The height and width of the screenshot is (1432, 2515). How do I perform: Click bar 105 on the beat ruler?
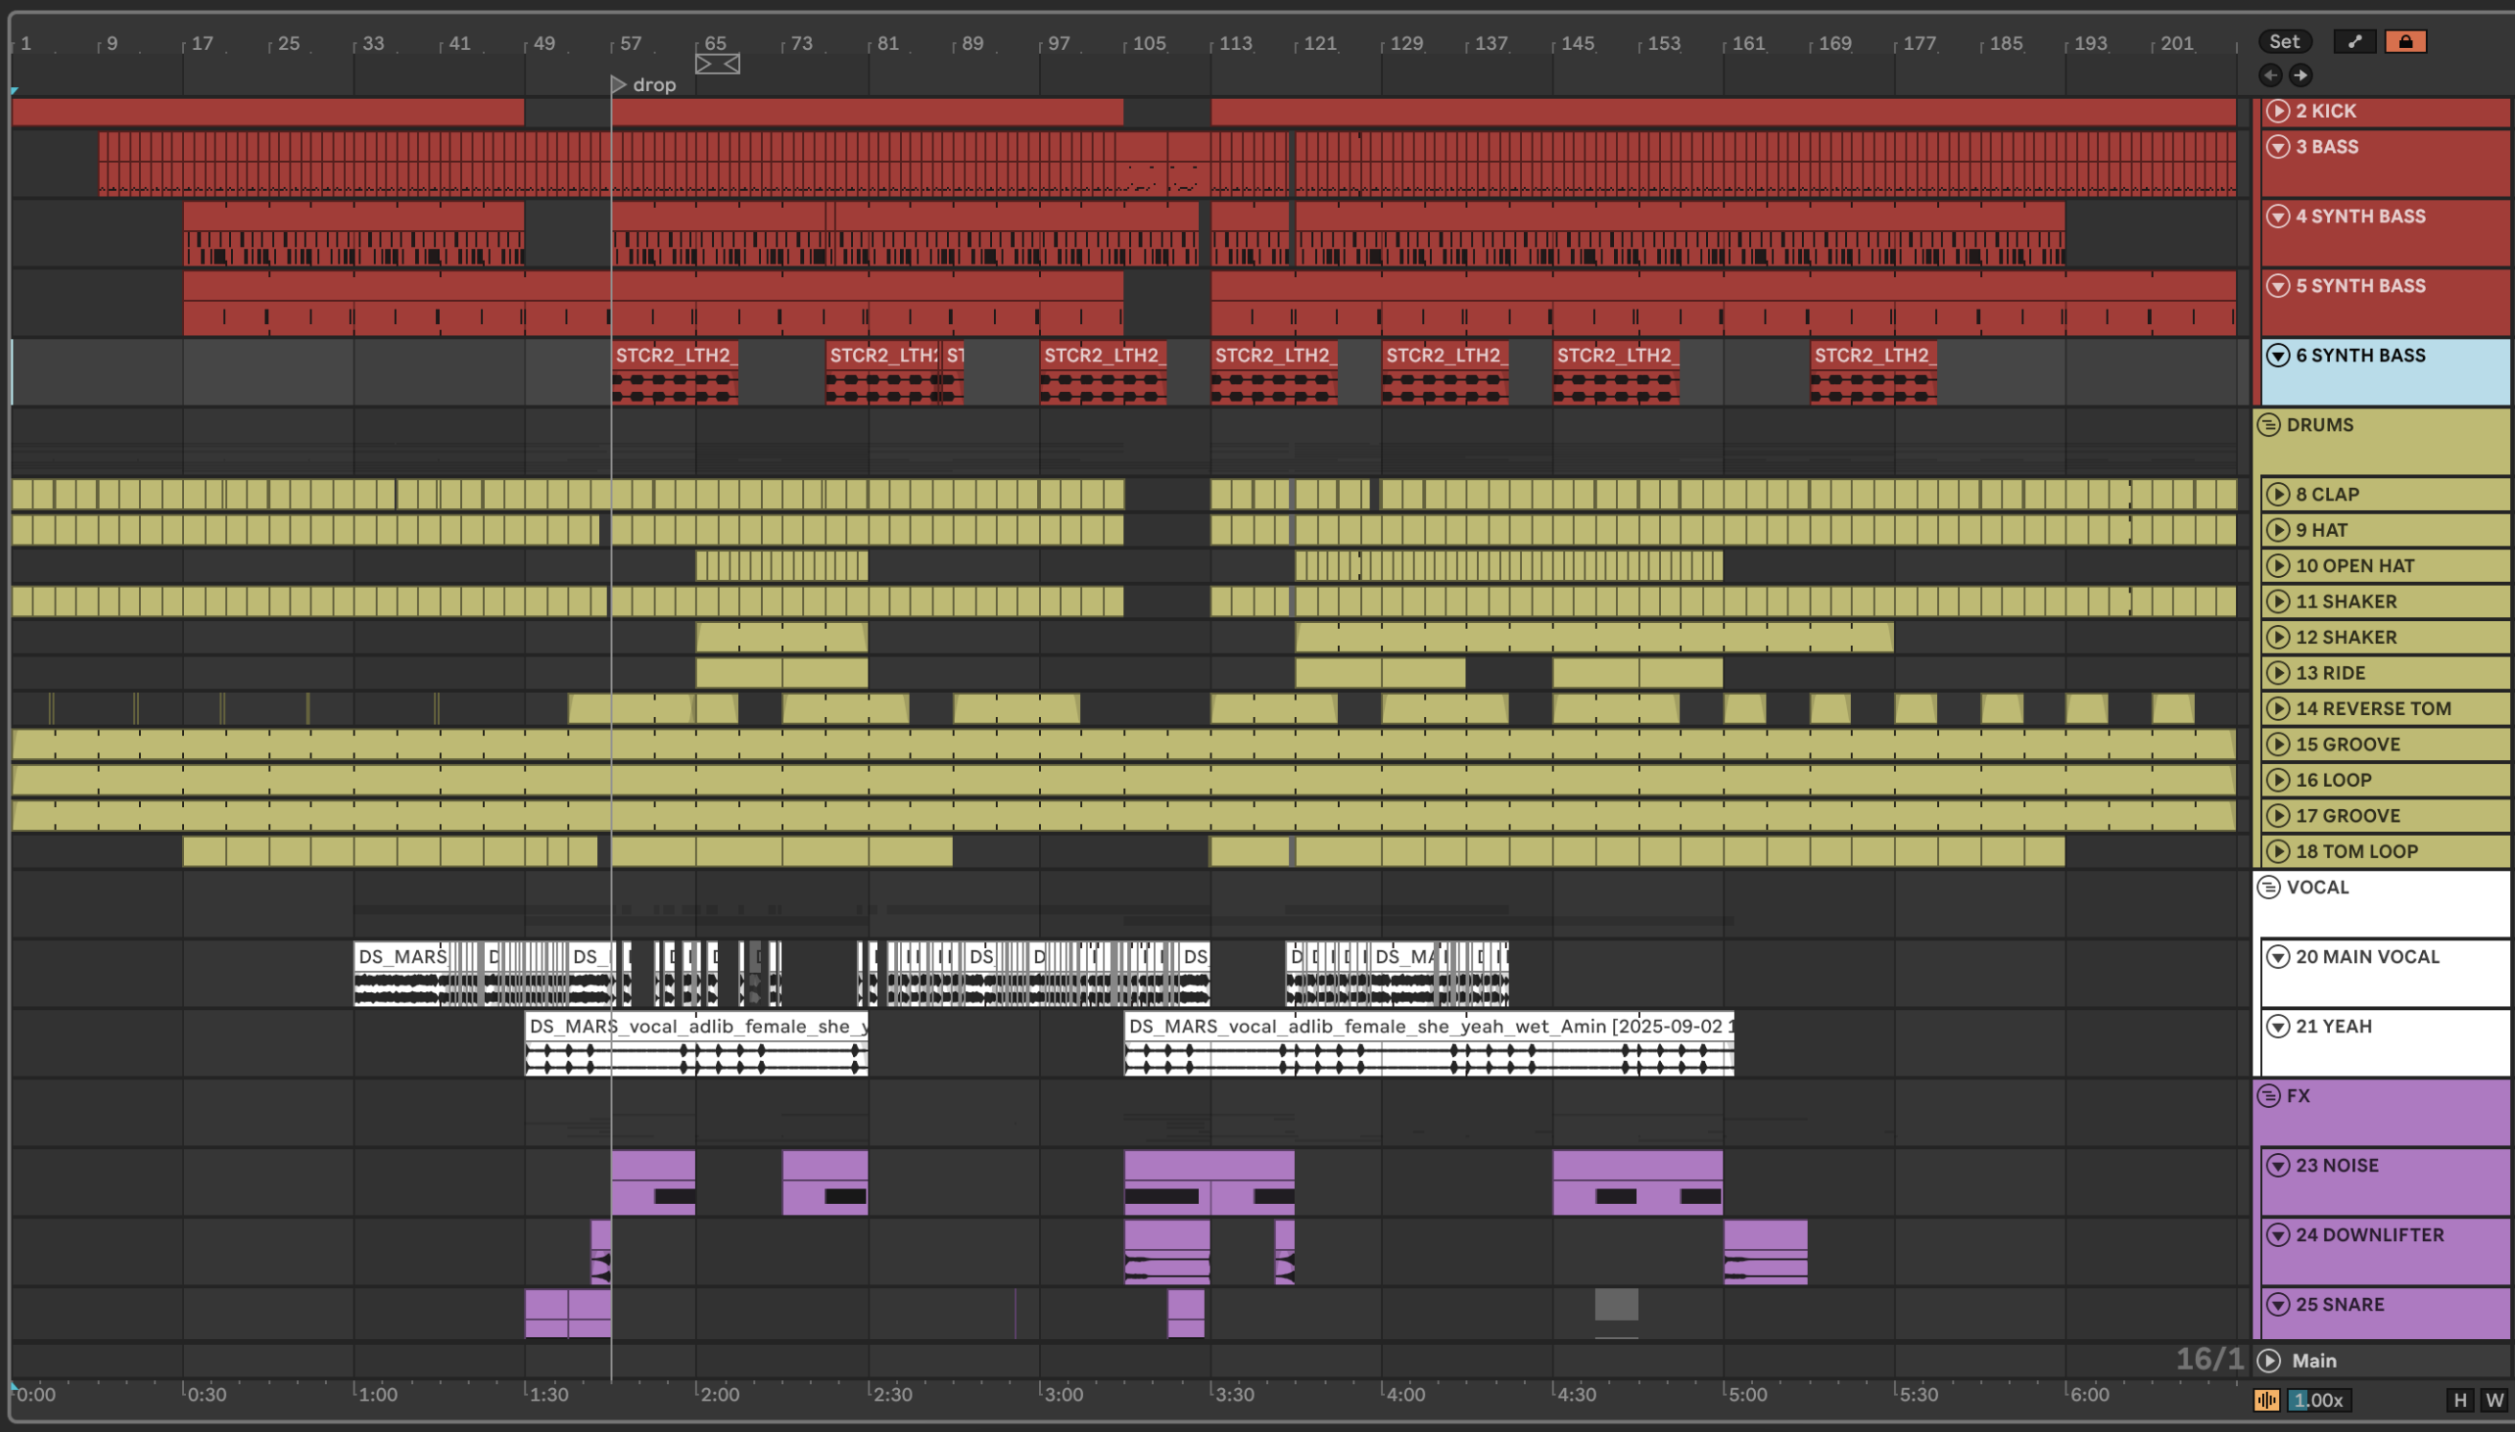point(1148,43)
